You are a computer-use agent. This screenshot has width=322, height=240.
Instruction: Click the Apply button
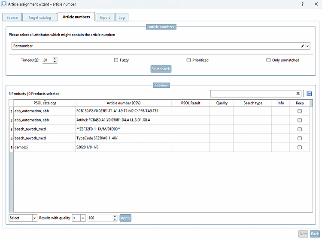(x=125, y=218)
